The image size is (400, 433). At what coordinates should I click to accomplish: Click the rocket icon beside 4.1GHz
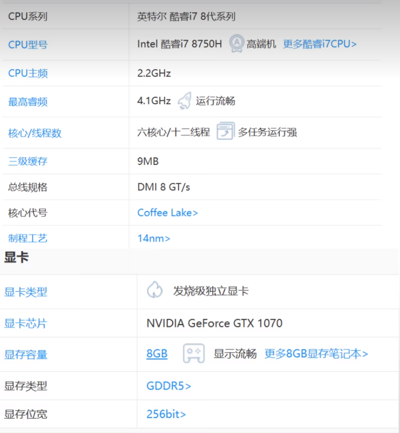point(184,101)
